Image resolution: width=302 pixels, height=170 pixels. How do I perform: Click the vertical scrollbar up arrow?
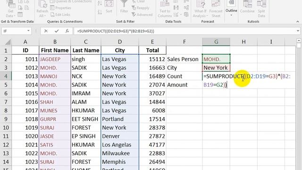pyautogui.click(x=299, y=41)
